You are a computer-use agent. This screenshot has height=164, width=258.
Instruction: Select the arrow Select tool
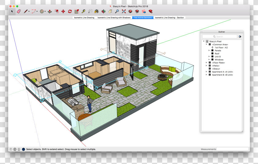[12, 11]
